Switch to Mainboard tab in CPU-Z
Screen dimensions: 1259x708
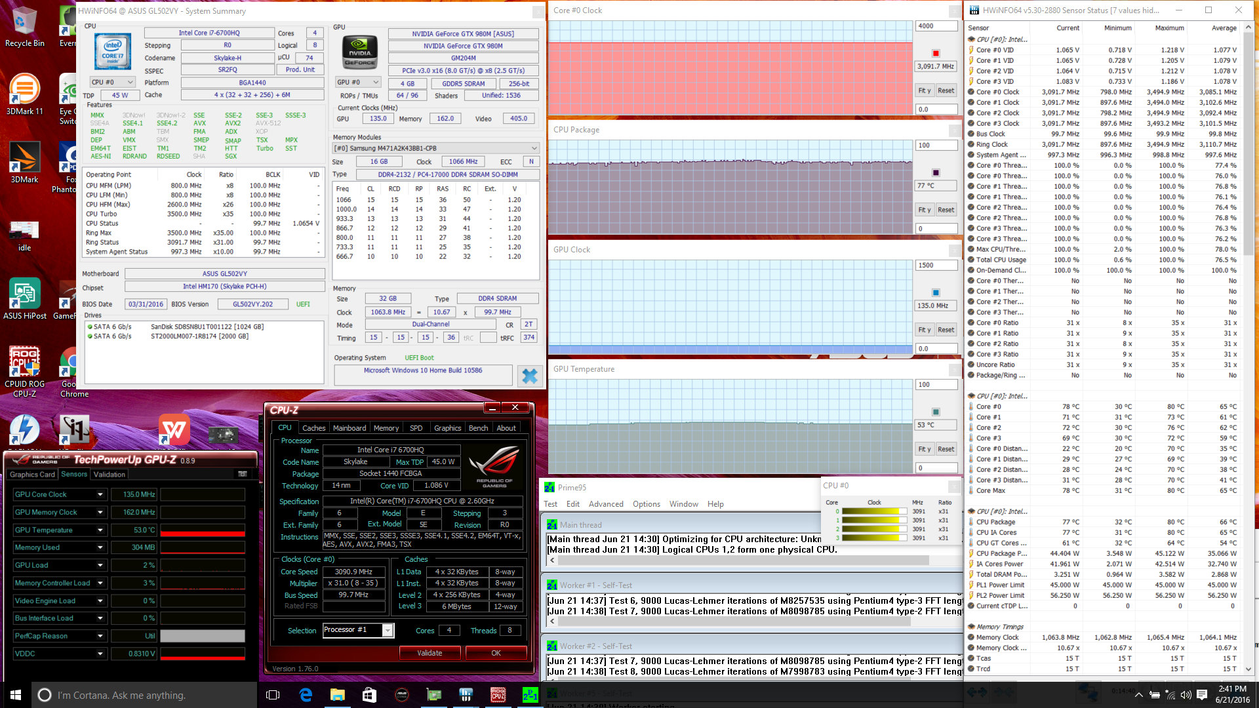coord(350,428)
